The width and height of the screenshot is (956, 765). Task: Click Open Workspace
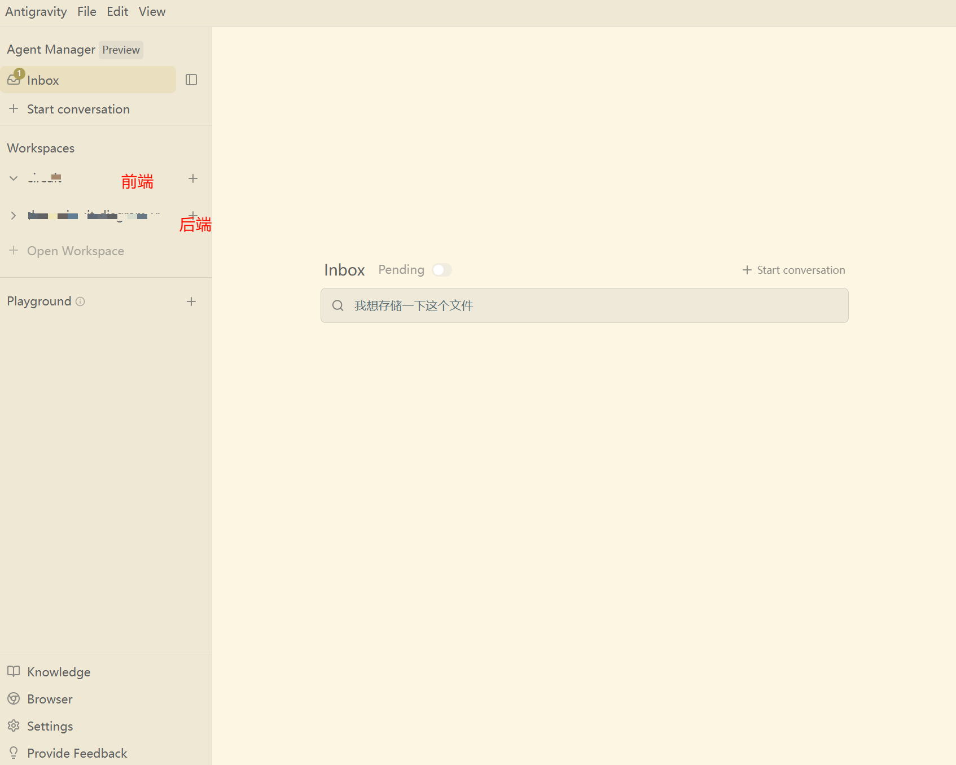point(76,251)
